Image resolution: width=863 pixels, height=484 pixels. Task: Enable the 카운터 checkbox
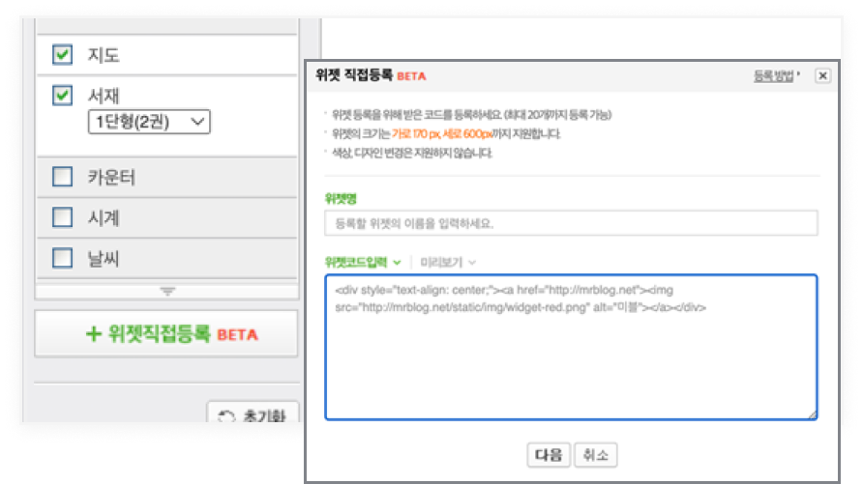(x=62, y=177)
